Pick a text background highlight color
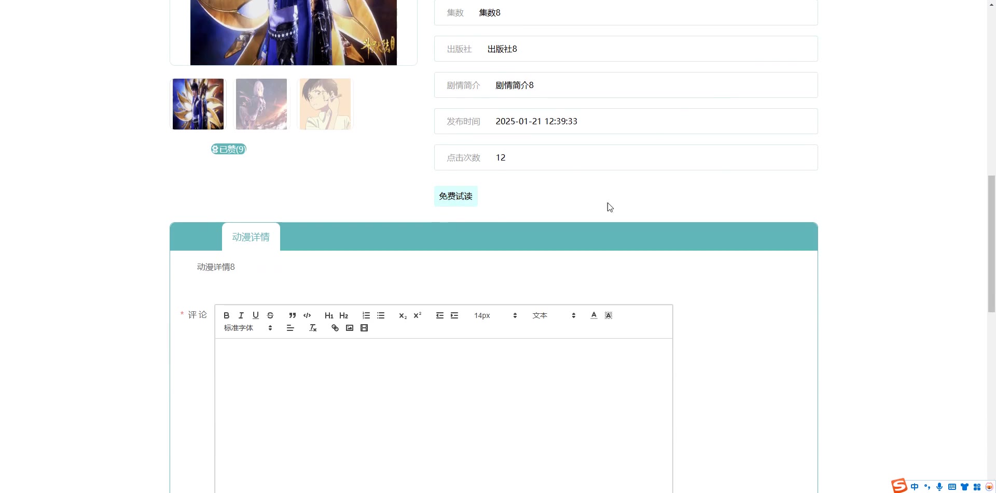This screenshot has height=493, width=996. click(608, 315)
